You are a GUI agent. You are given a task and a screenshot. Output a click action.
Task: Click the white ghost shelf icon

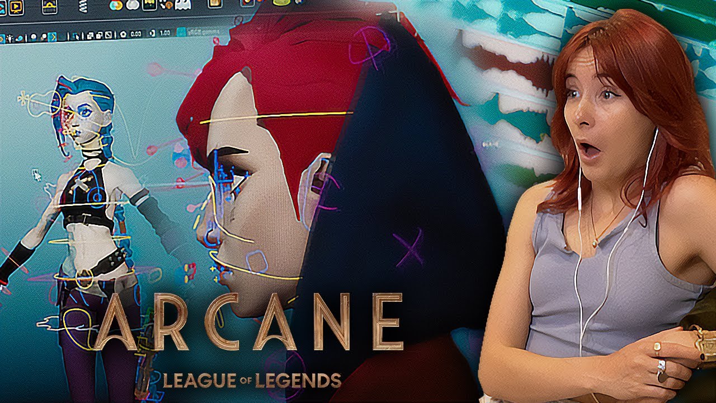click(183, 4)
